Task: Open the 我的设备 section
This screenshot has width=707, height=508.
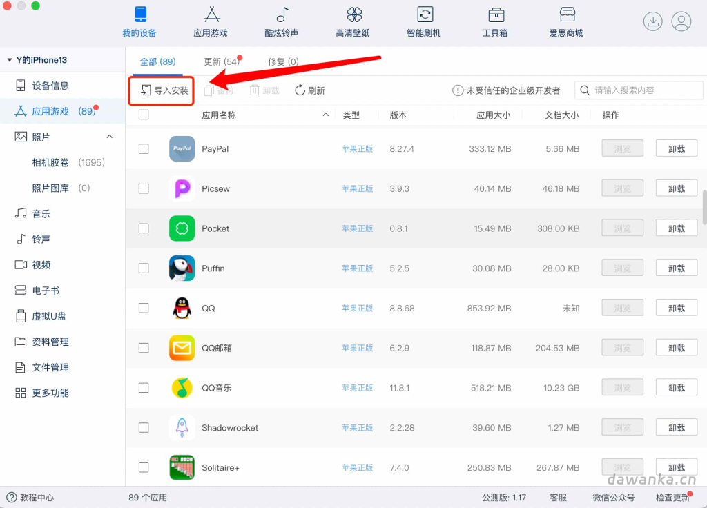Action: [139, 22]
